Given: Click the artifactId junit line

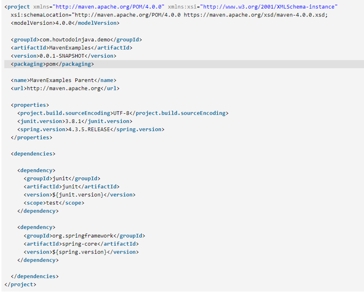Looking at the screenshot, I should [71, 187].
